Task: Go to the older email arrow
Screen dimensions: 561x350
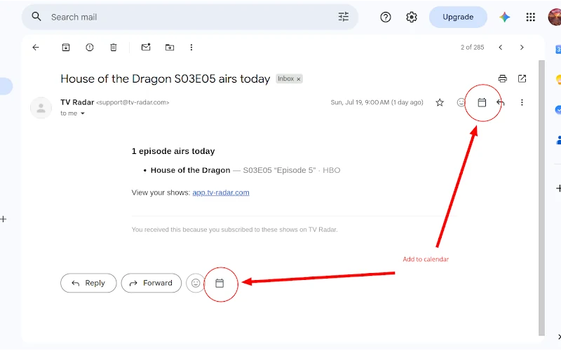Action: tap(522, 47)
